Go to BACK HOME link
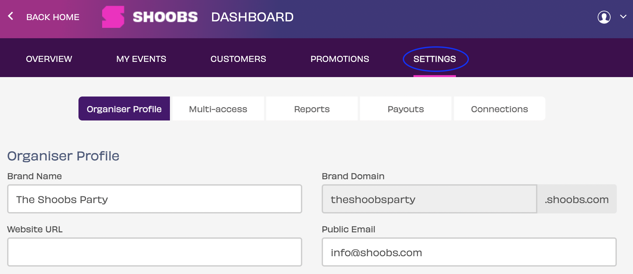This screenshot has width=633, height=274. coord(53,17)
